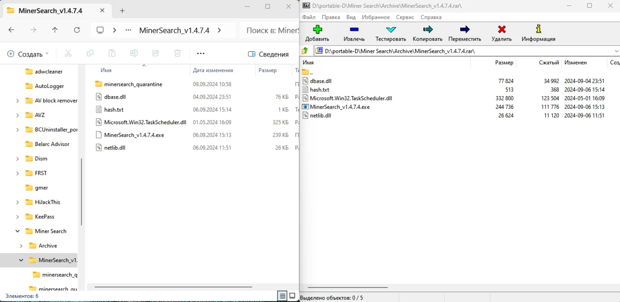Viewport: 620px width, 302px height.
Task: Open the Сервис menu in 7-Zip
Action: tap(405, 17)
